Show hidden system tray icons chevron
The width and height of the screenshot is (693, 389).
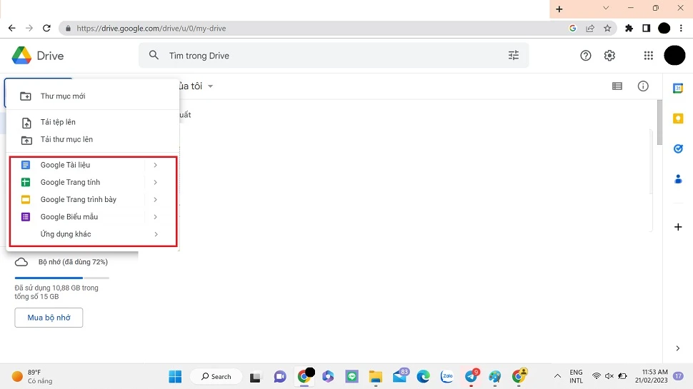[x=557, y=376]
